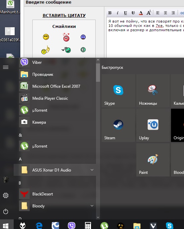Screen dimensions: 184x229
Task: Toggle strikethrough formatting in the message editor
Action: click(x=133, y=13)
